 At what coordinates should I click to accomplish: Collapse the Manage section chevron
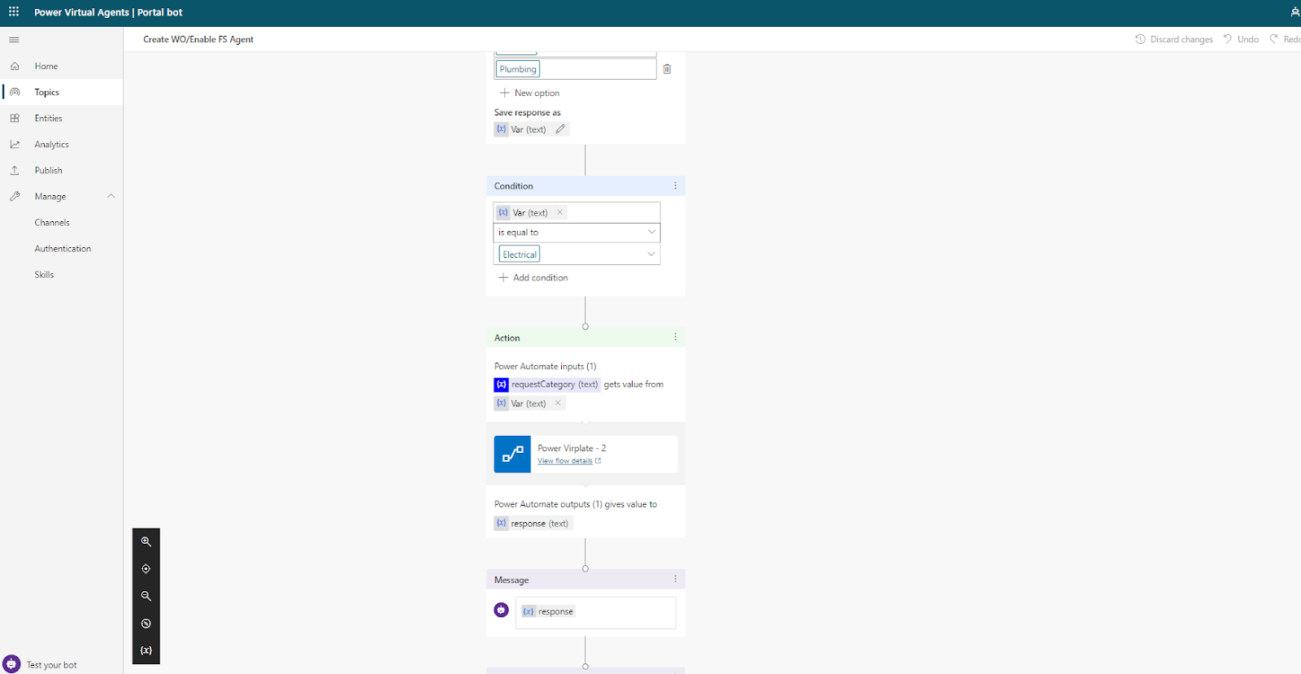[111, 196]
